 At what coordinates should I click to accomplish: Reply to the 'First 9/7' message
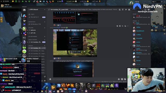click(122, 26)
